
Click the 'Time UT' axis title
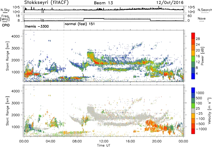click(104, 145)
